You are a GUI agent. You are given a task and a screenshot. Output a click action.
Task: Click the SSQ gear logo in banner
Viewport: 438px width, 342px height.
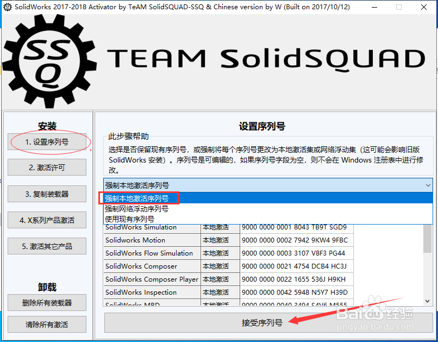[49, 61]
